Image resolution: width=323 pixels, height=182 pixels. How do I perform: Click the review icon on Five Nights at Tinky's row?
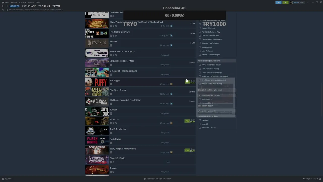[171, 36]
